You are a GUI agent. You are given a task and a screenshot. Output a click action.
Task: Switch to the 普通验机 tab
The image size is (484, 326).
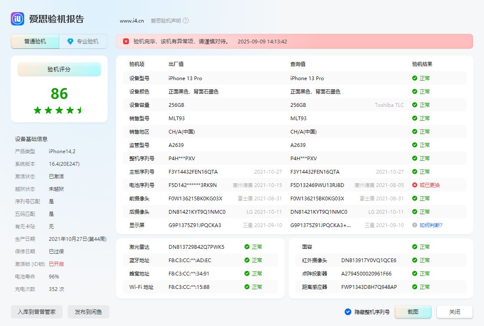(x=35, y=41)
